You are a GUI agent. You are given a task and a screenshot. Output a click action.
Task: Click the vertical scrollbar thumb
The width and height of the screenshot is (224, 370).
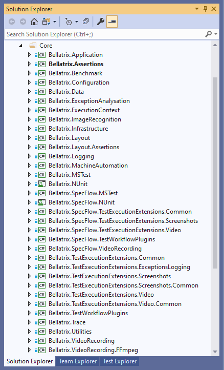(x=215, y=173)
